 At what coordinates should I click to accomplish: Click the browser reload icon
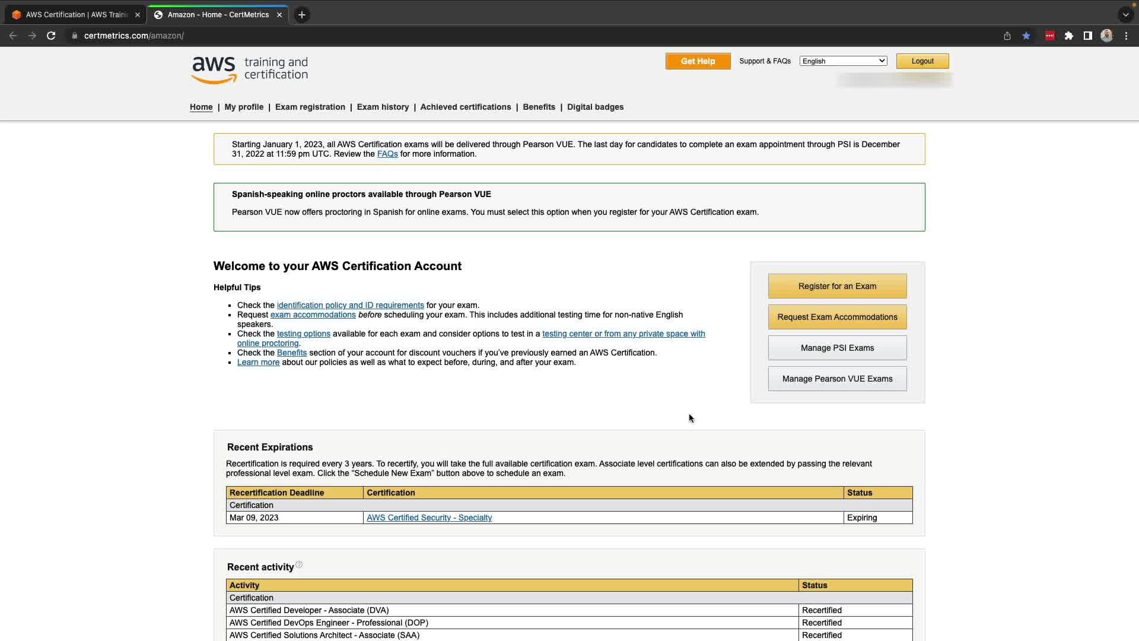[x=51, y=36]
